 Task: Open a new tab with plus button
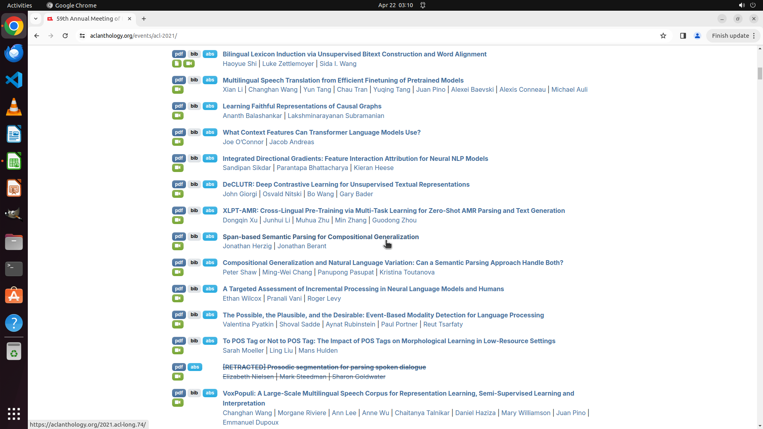click(144, 19)
